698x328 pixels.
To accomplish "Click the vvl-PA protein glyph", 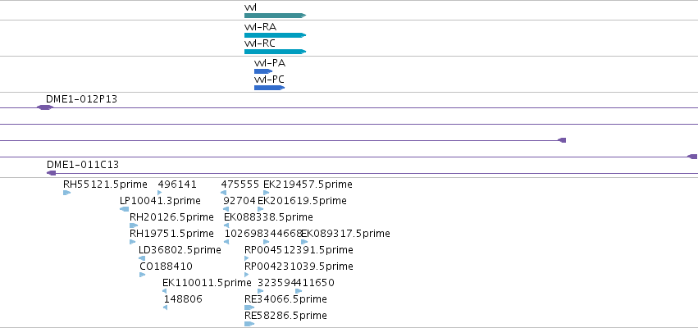I will click(x=263, y=71).
